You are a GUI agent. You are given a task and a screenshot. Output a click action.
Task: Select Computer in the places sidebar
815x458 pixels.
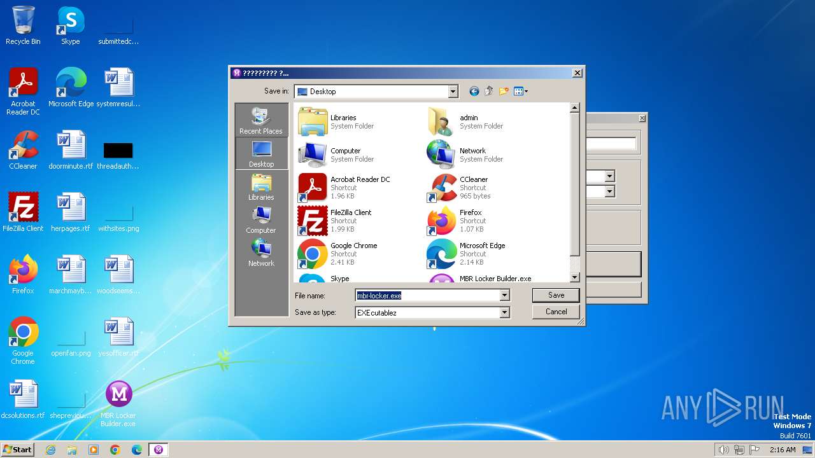coord(261,220)
